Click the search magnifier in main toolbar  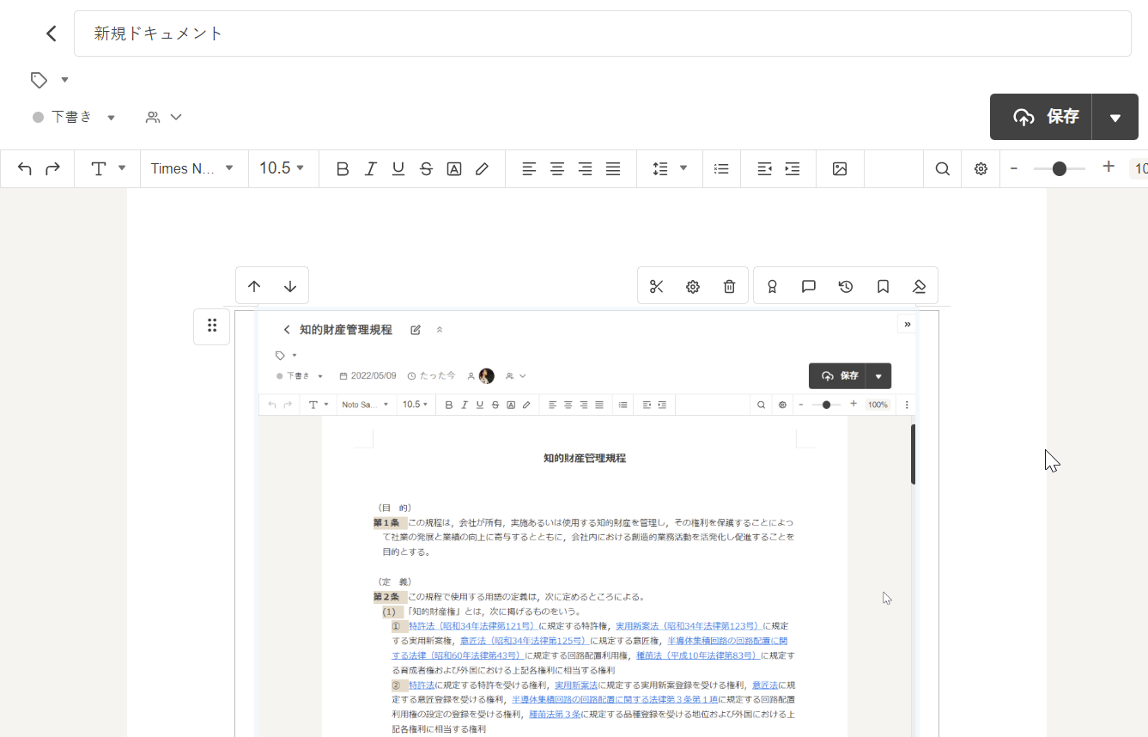click(x=942, y=169)
